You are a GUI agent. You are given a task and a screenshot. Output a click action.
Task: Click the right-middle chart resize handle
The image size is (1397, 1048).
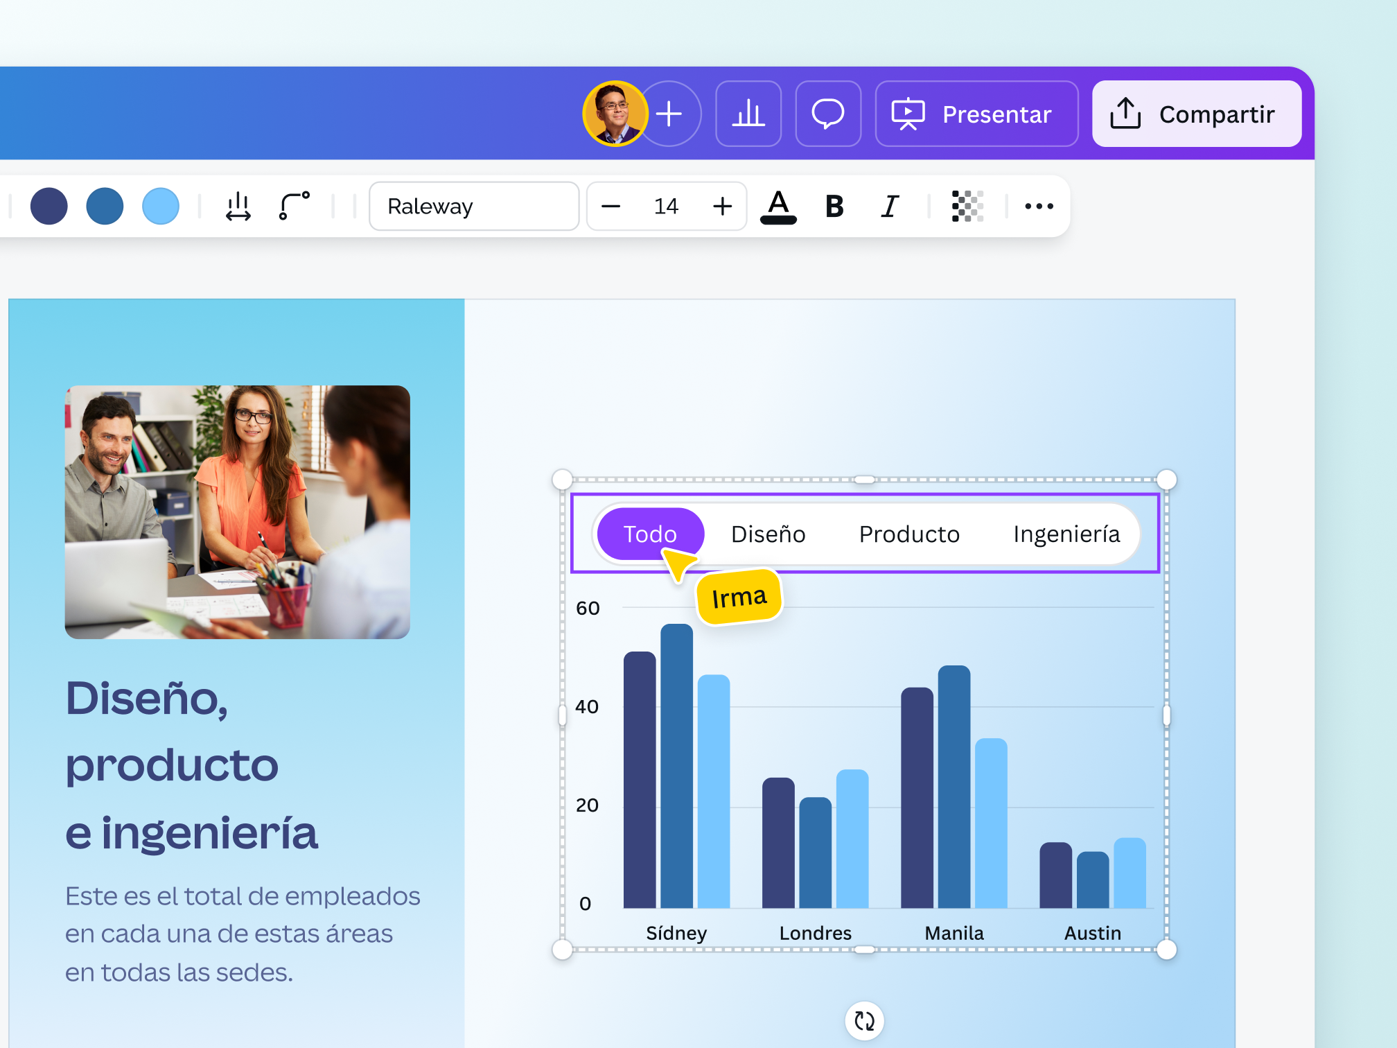(1167, 715)
